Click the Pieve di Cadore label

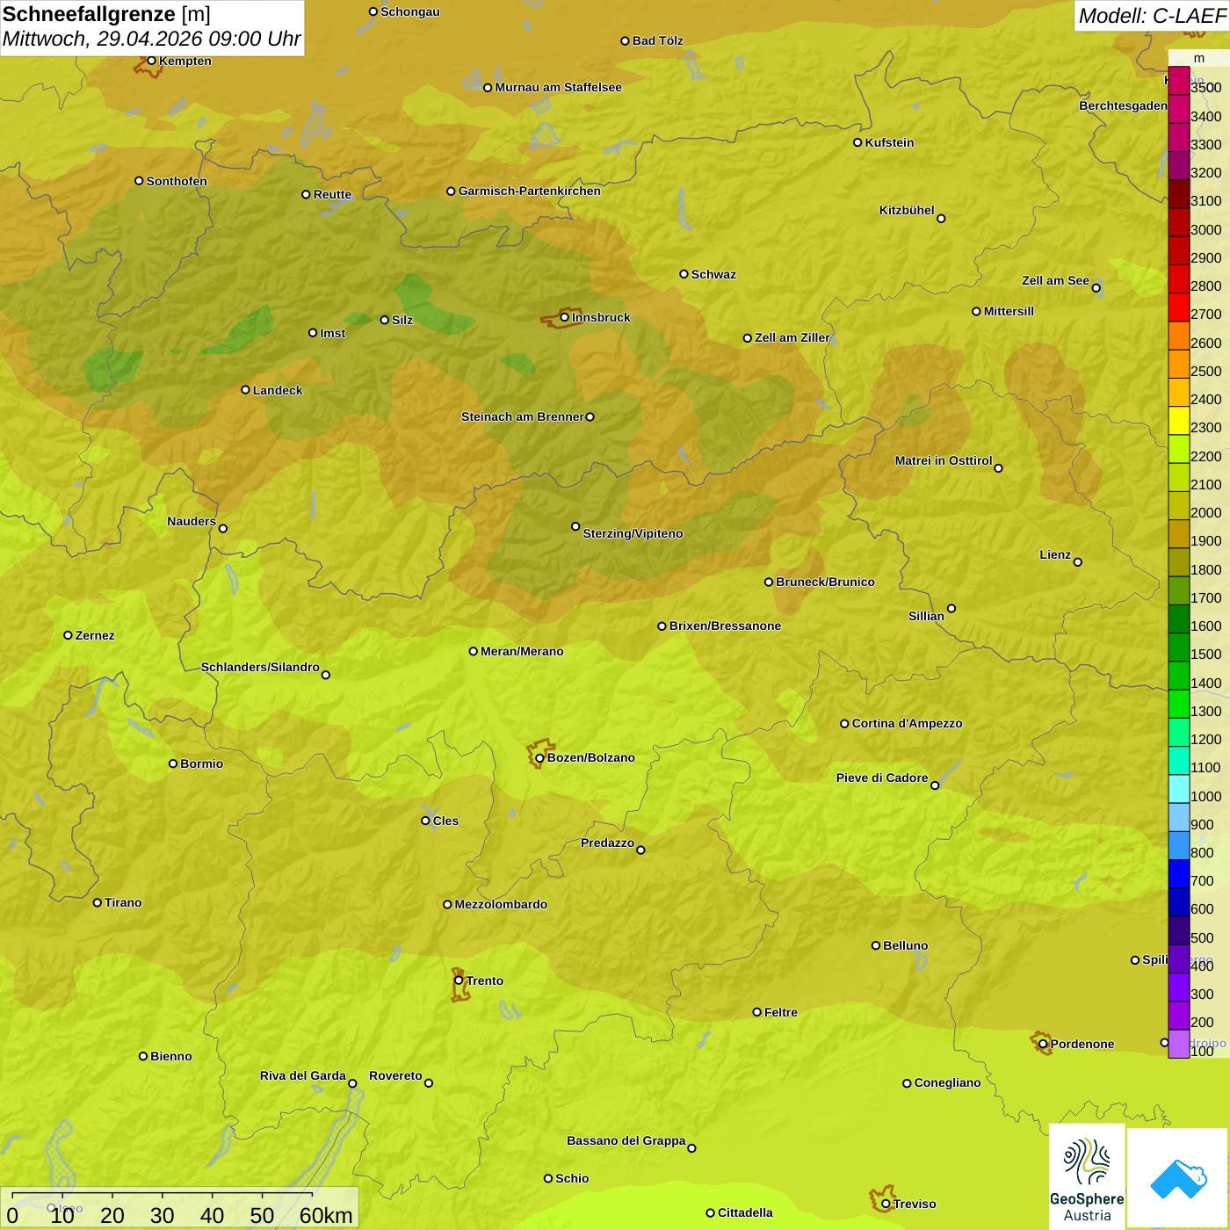[882, 778]
